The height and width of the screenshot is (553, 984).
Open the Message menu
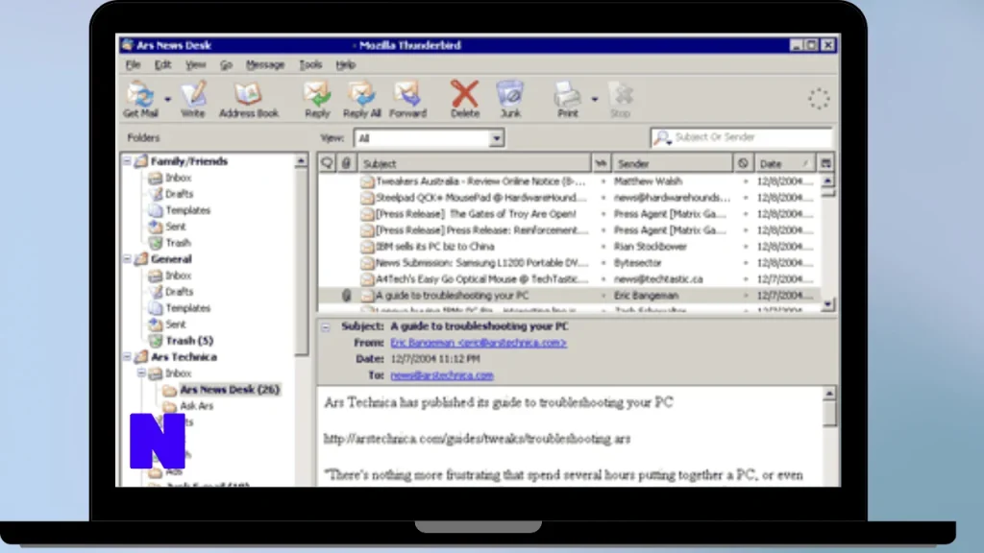click(x=265, y=64)
